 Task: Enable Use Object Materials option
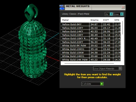(107, 68)
